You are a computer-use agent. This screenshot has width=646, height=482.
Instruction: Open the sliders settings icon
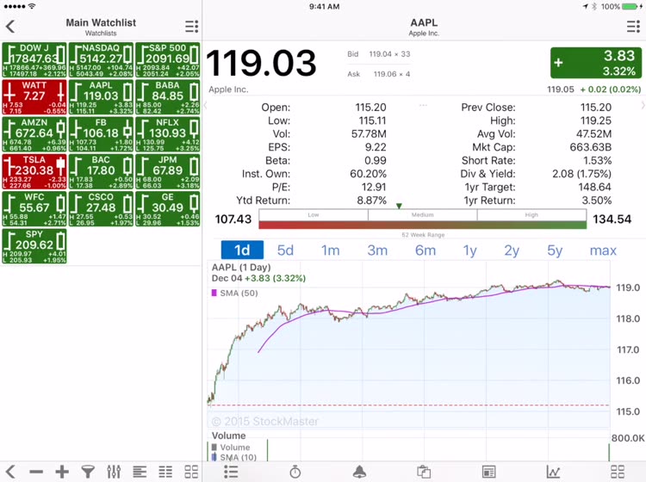(x=114, y=472)
